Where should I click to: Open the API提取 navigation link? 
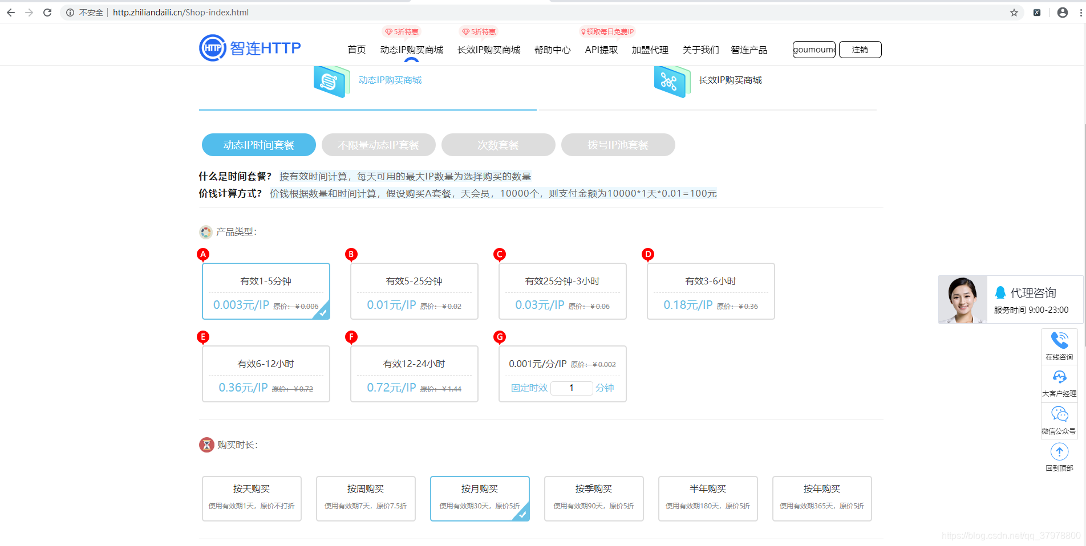[600, 50]
